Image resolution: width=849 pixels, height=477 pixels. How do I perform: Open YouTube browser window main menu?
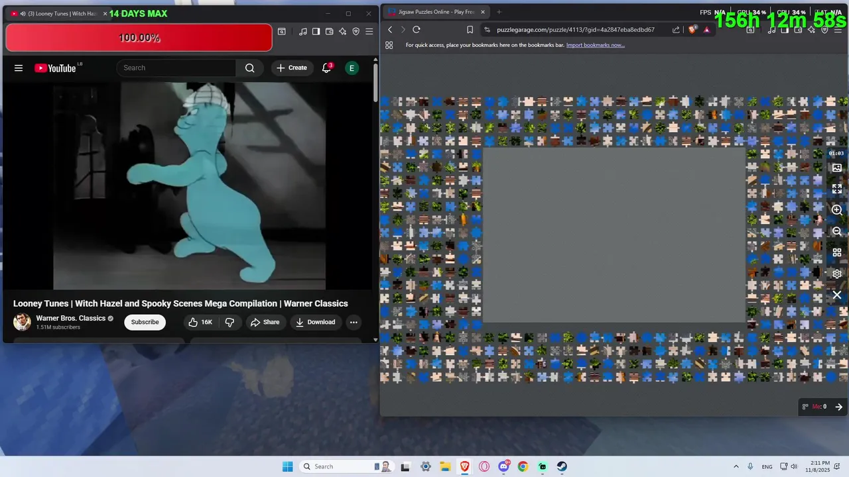[369, 31]
